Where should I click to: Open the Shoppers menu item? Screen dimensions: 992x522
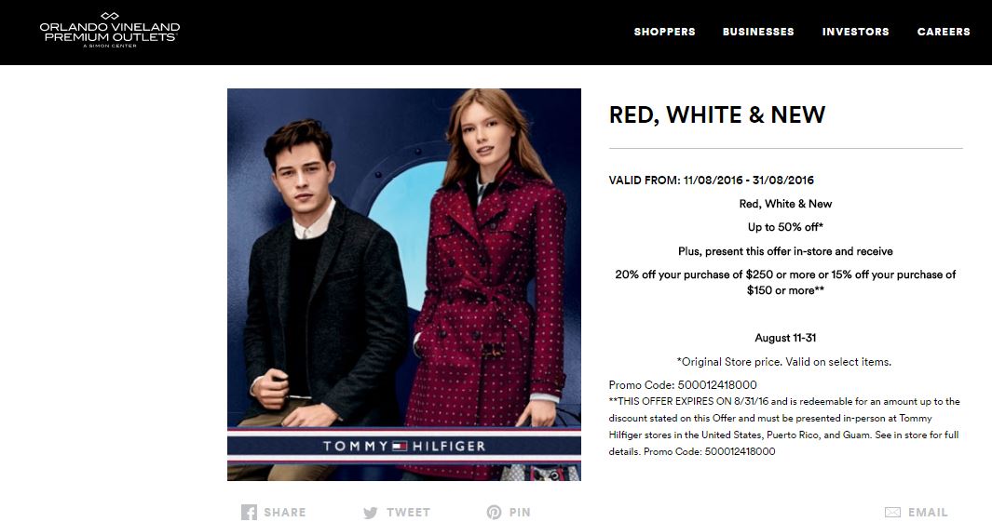point(664,32)
